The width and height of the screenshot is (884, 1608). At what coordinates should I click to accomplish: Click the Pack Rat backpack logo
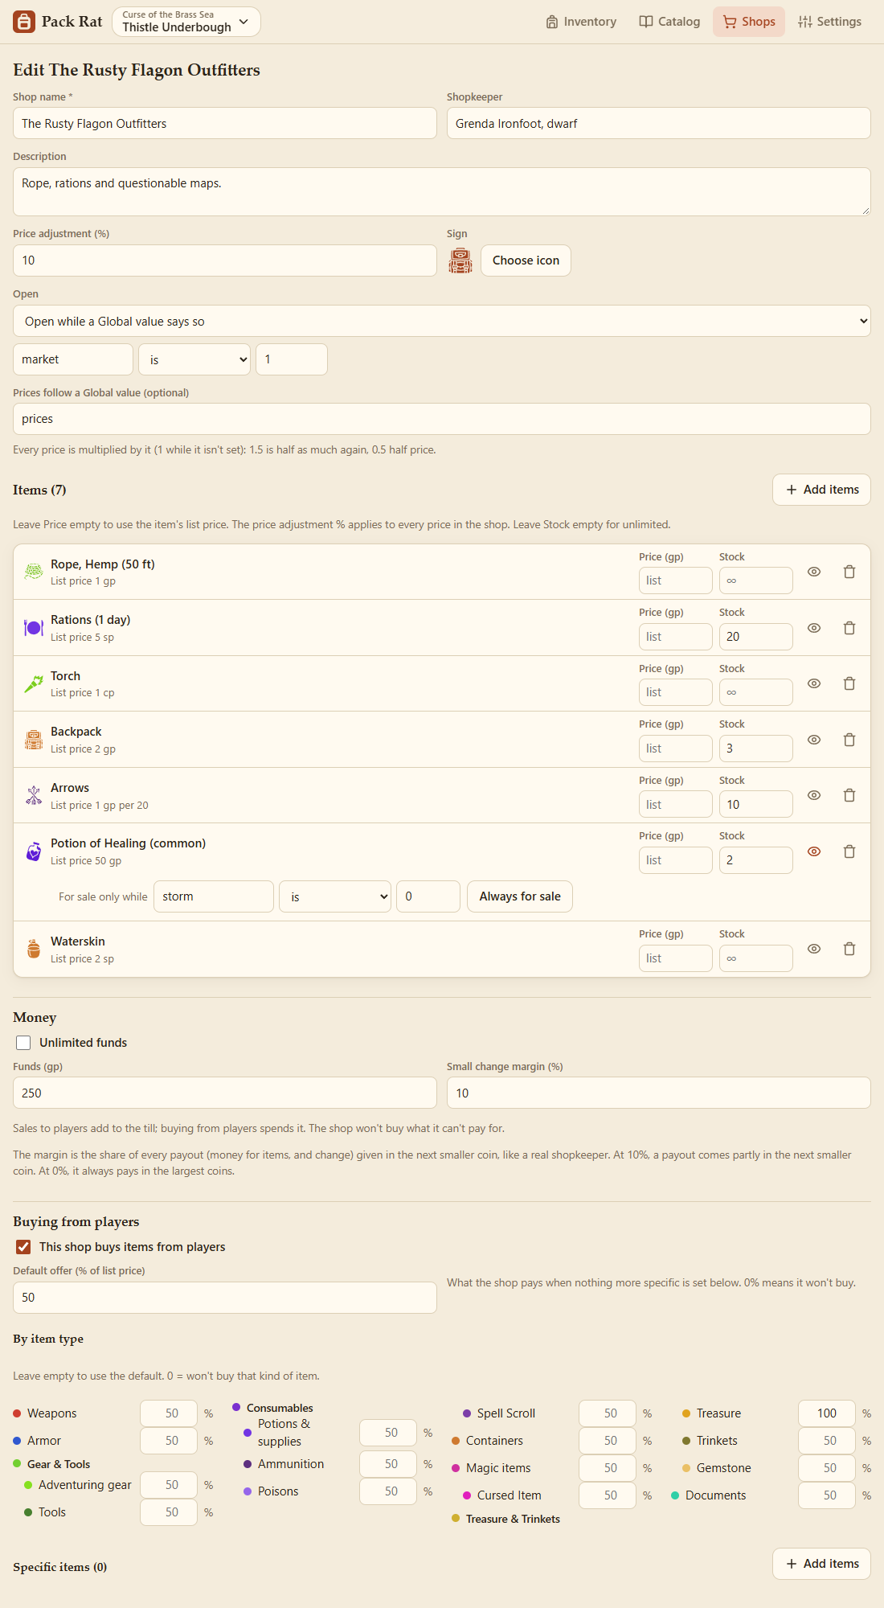[24, 22]
